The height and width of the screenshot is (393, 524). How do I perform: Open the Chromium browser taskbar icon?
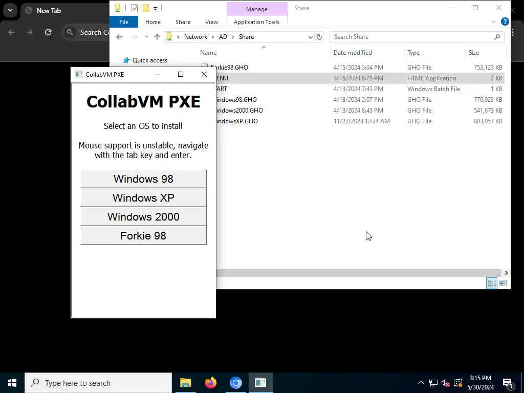tap(235, 383)
